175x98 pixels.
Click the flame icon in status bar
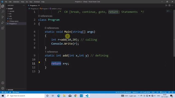click(x=10, y=92)
